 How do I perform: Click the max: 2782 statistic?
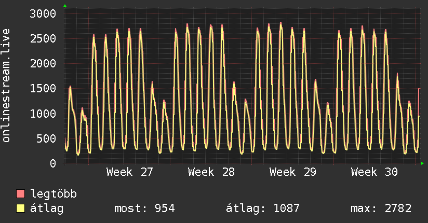[381, 208]
